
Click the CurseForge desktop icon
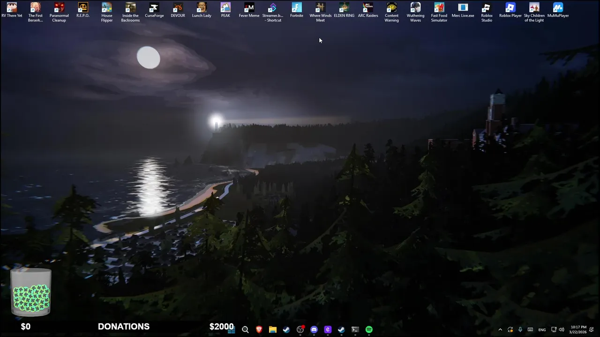[154, 11]
